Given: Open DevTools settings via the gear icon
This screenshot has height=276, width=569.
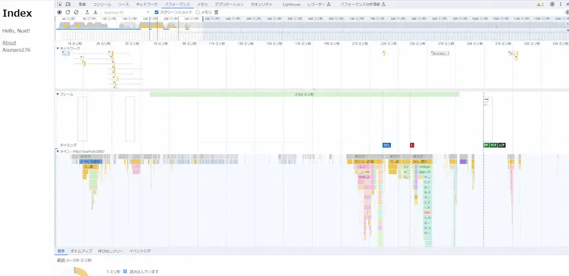Looking at the screenshot, I should click(551, 4).
